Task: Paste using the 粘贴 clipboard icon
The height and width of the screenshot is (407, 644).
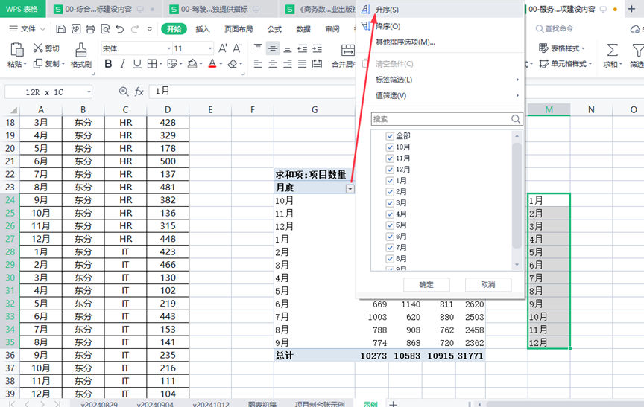Action: tap(17, 50)
